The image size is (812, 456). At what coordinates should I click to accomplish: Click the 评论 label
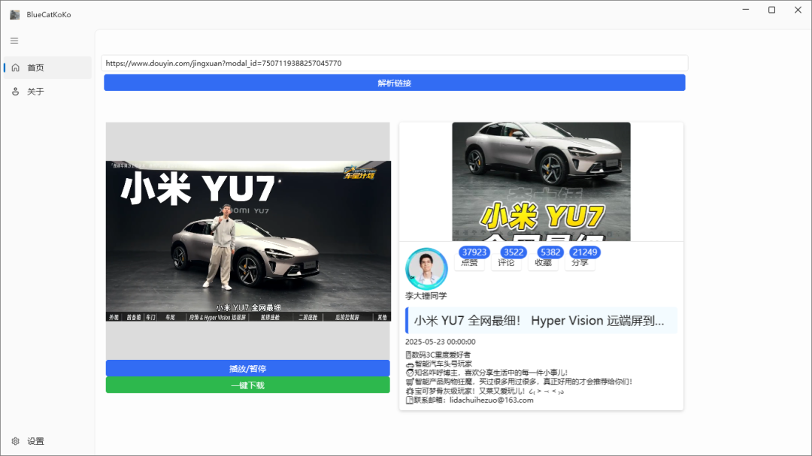click(x=506, y=263)
